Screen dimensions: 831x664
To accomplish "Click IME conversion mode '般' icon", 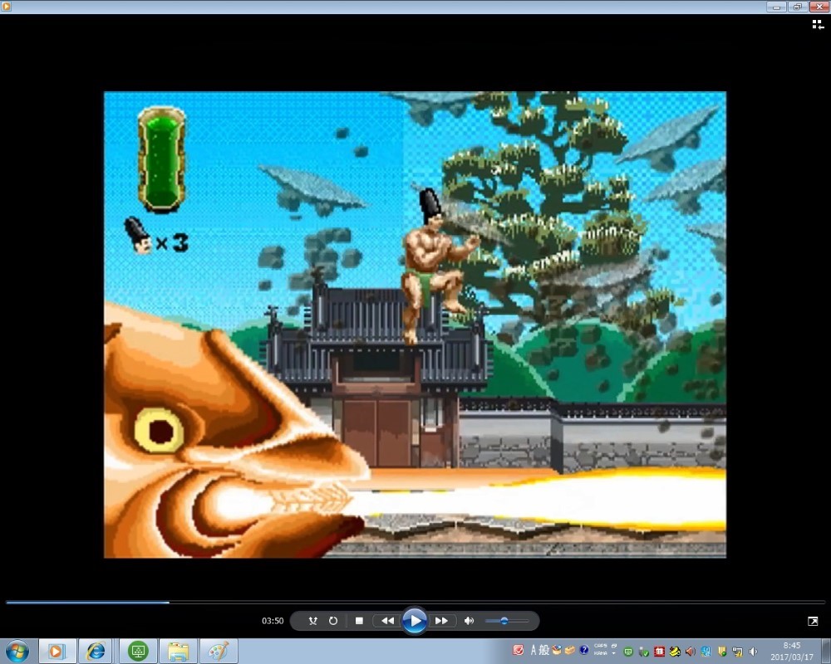I will [x=544, y=650].
